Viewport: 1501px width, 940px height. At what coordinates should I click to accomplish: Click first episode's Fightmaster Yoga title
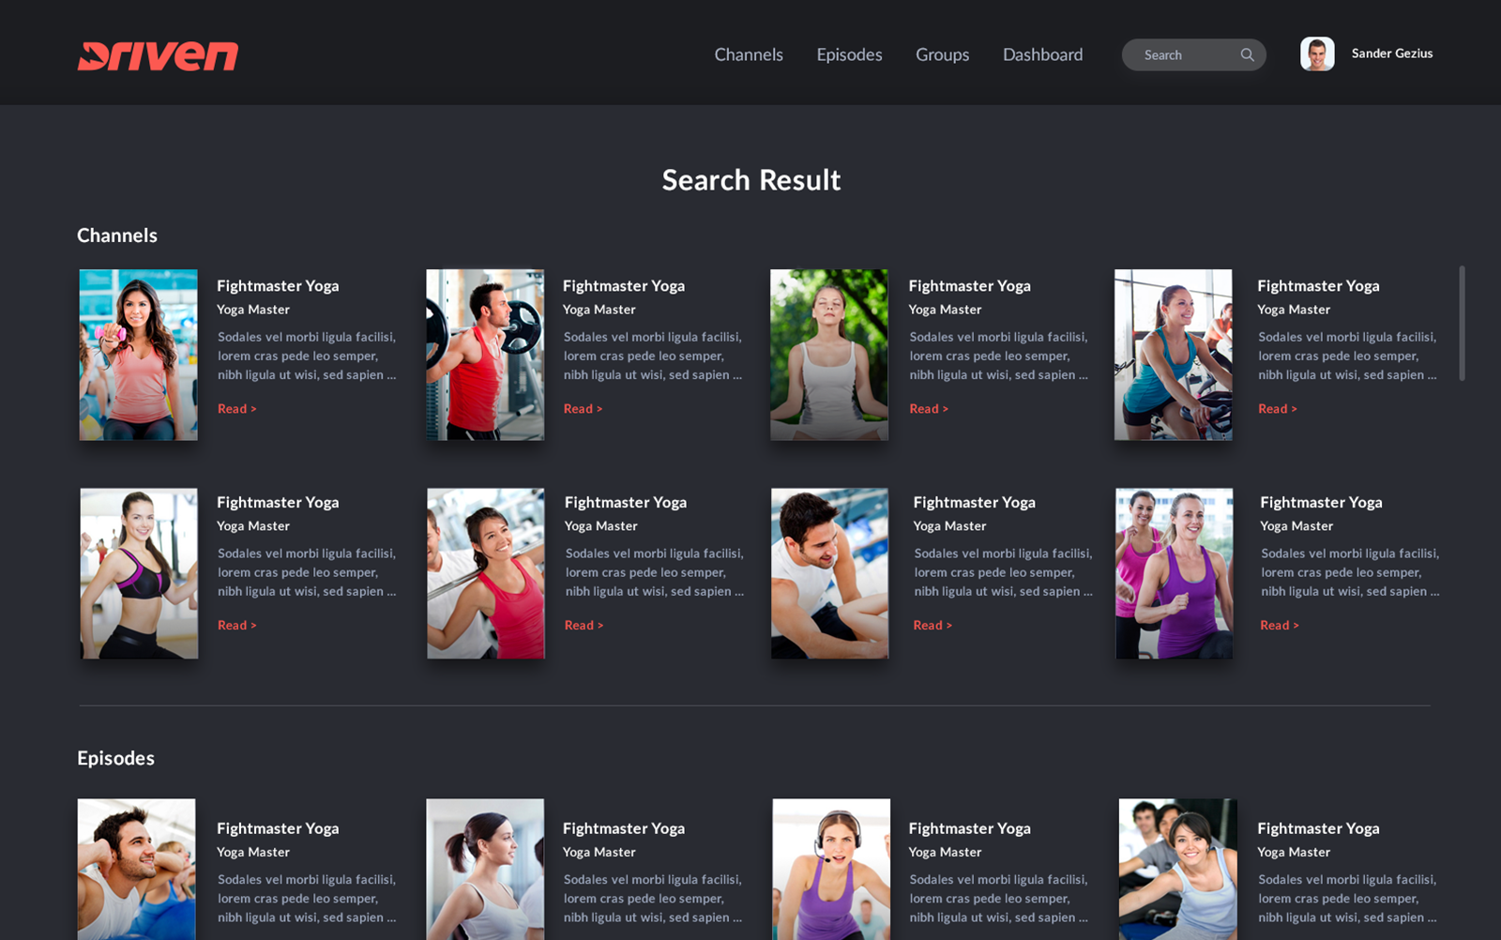pyautogui.click(x=278, y=828)
